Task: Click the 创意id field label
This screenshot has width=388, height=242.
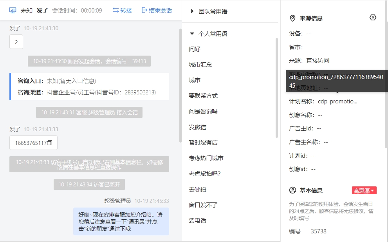Action: click(298, 169)
